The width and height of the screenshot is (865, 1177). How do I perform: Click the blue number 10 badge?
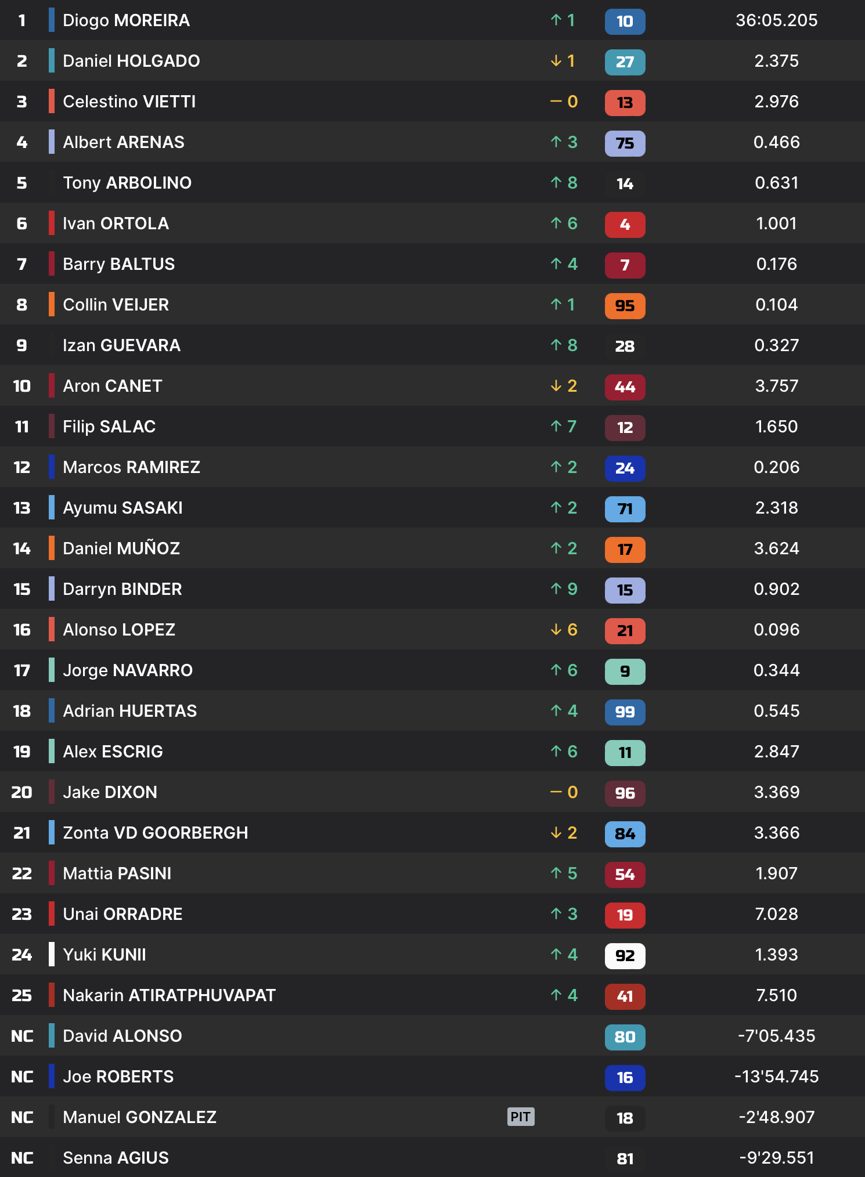tap(625, 21)
